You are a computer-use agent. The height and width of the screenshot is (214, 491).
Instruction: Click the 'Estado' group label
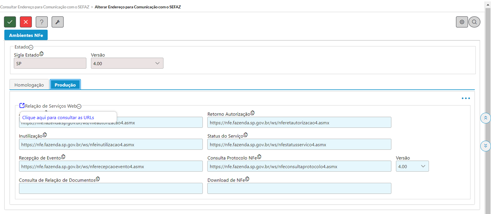tap(21, 47)
